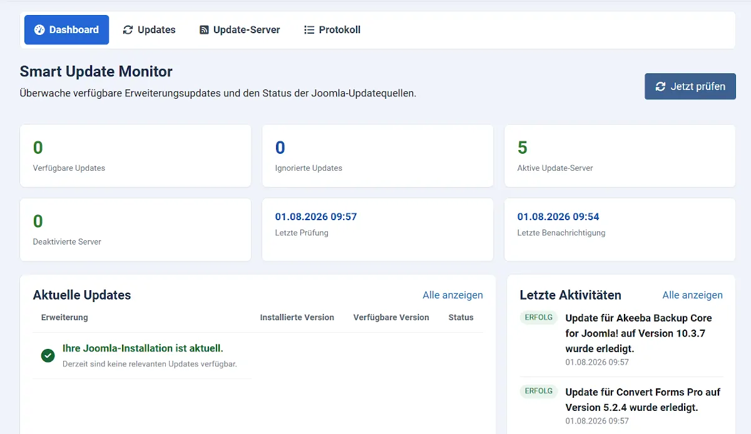This screenshot has height=434, width=751.
Task: Click the Ignorierte Updates card
Action: click(377, 156)
